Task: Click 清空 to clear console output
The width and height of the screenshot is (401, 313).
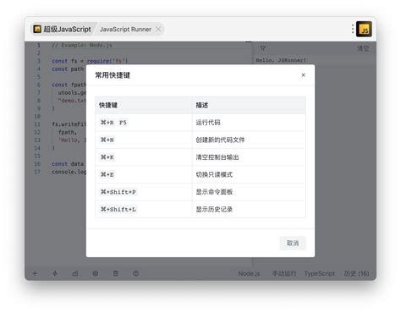Action: pos(363,48)
